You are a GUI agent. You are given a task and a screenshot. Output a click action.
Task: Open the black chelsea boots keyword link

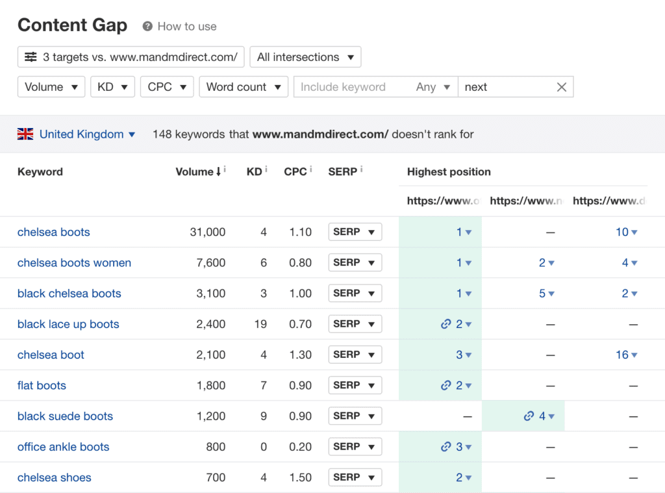pyautogui.click(x=69, y=293)
